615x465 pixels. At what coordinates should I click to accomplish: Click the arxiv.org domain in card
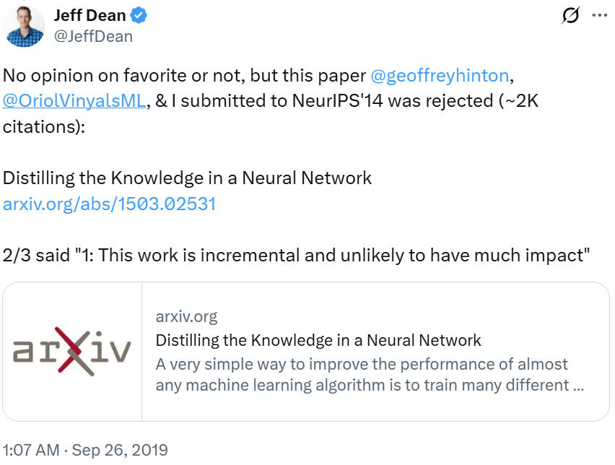pos(186,316)
